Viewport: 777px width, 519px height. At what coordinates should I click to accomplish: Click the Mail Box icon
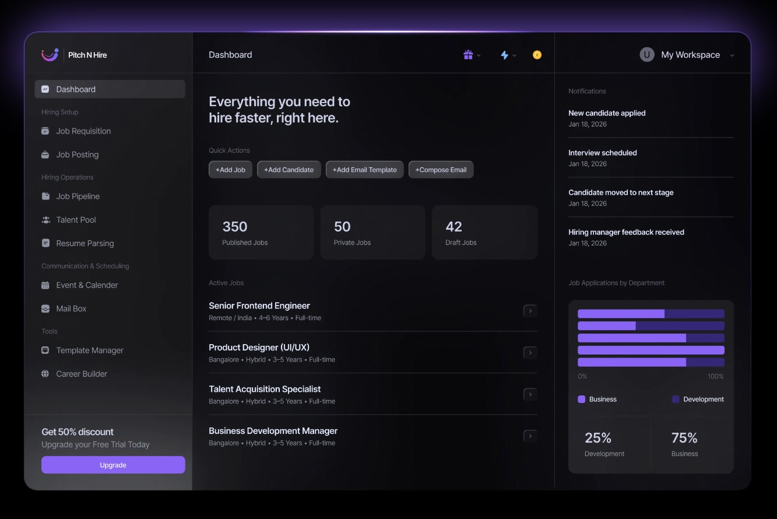(45, 308)
